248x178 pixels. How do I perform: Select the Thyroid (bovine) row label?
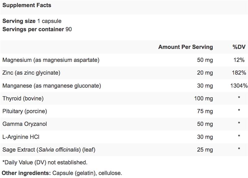click(x=23, y=98)
